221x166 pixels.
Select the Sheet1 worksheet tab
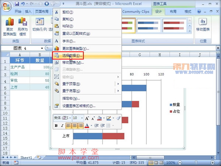pyautogui.click(x=26, y=157)
